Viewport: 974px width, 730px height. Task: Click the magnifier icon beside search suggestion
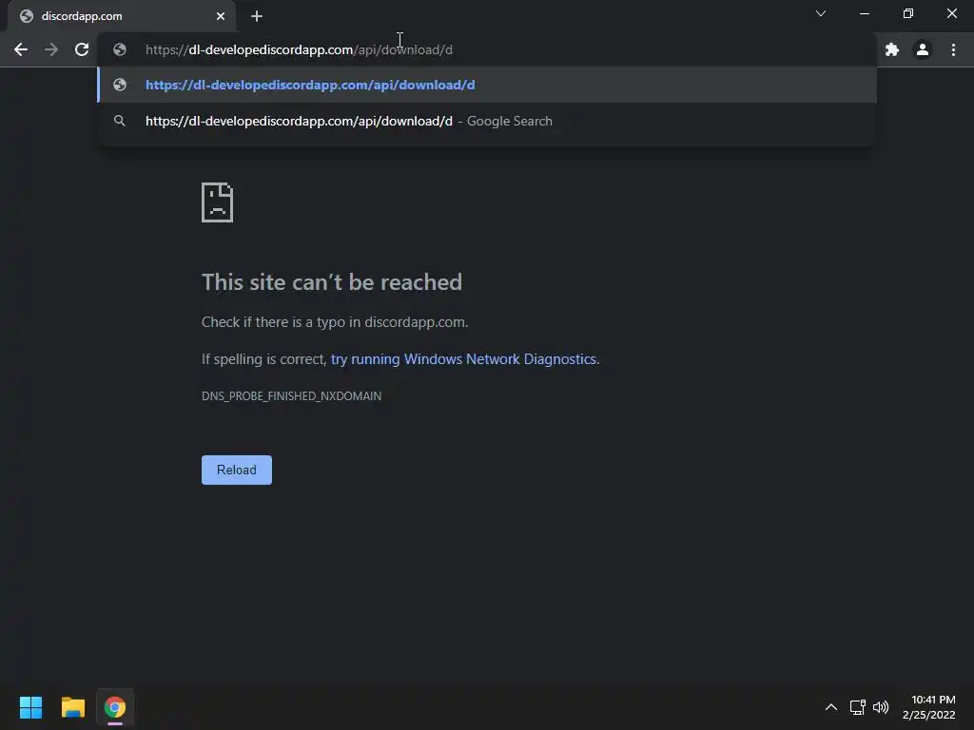click(120, 121)
